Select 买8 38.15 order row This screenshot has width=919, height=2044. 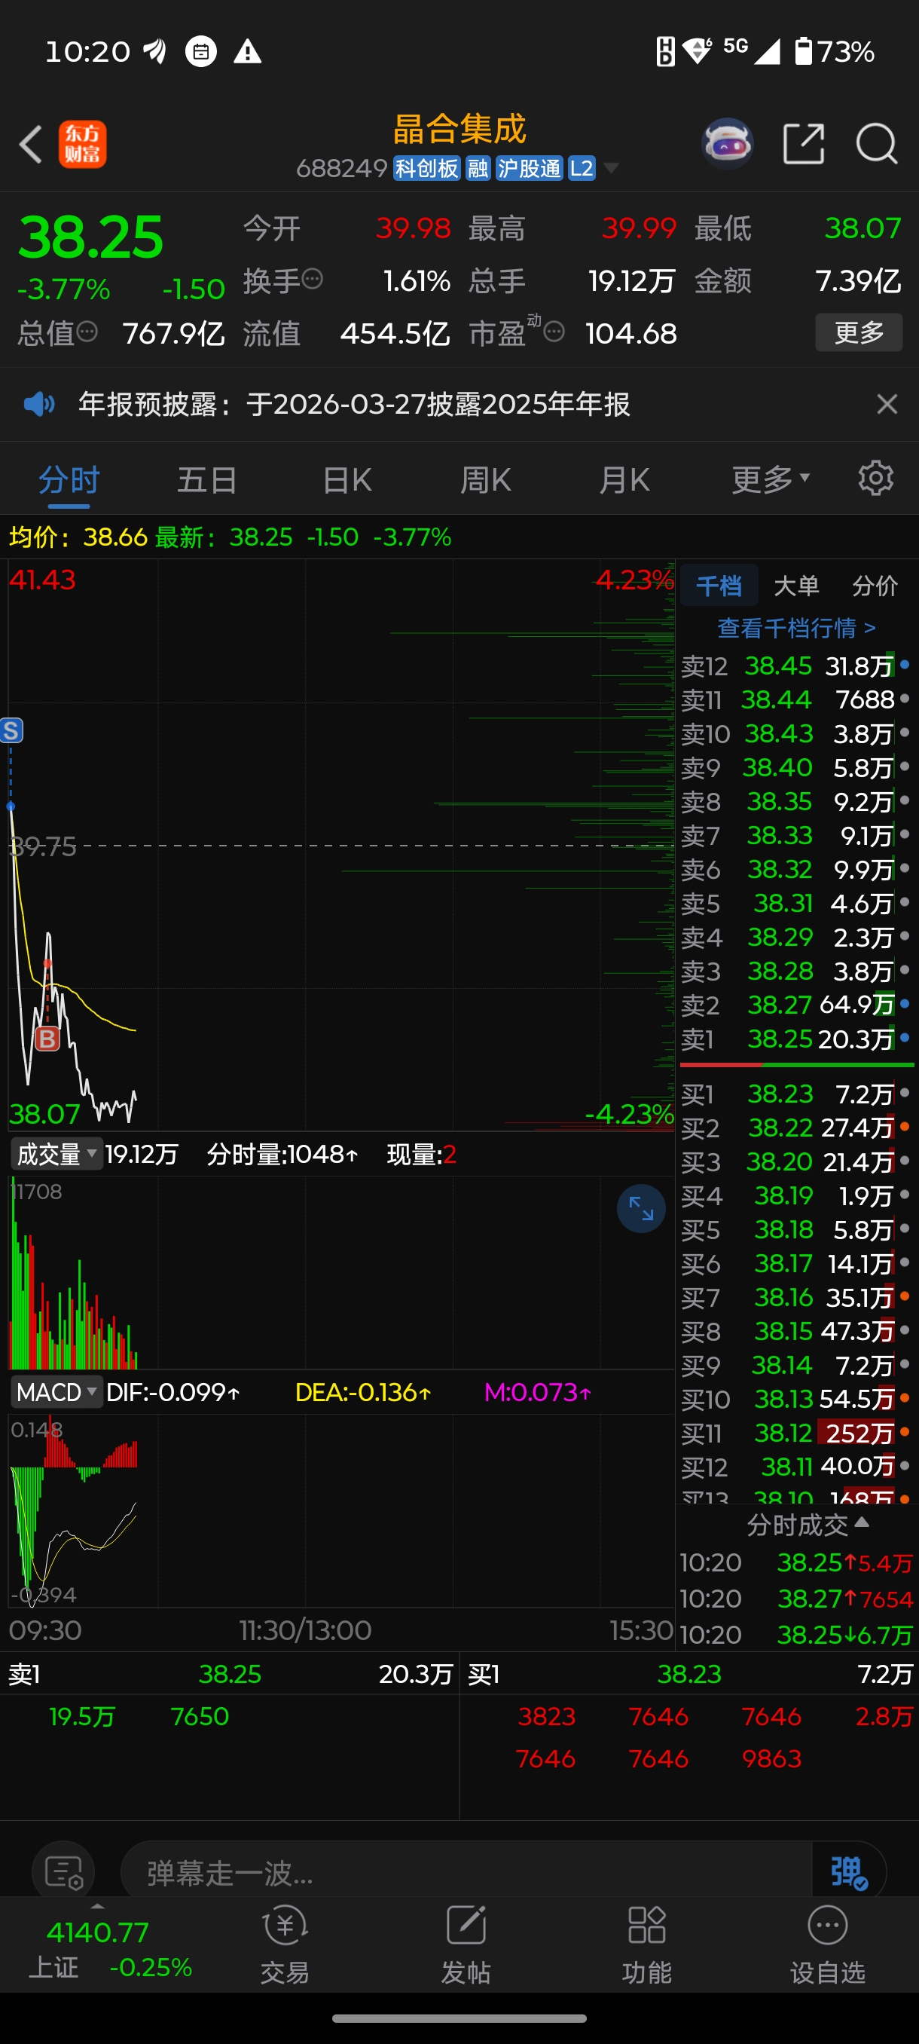pyautogui.click(x=796, y=1331)
